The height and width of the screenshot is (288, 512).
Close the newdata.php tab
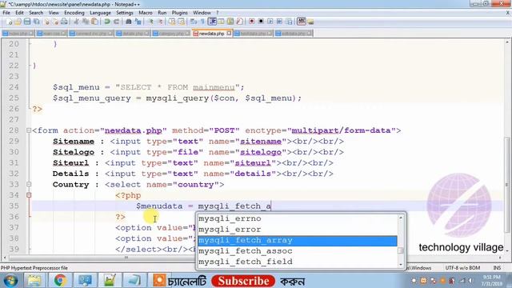coord(229,33)
